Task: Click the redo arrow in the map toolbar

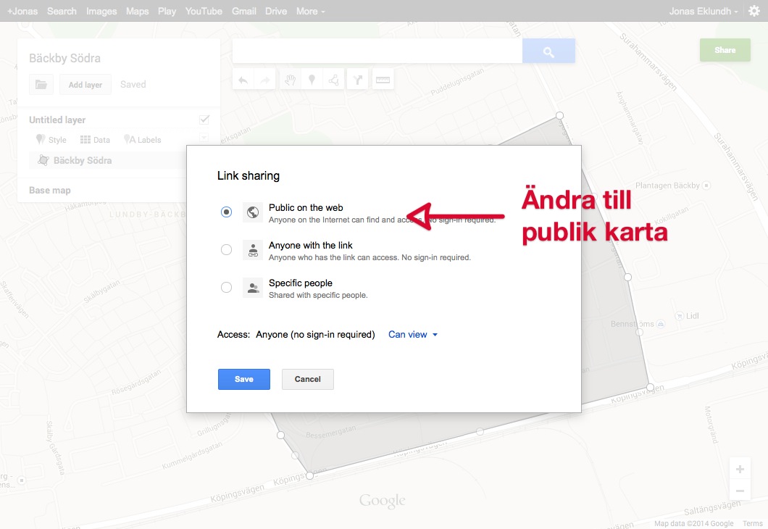Action: [264, 80]
